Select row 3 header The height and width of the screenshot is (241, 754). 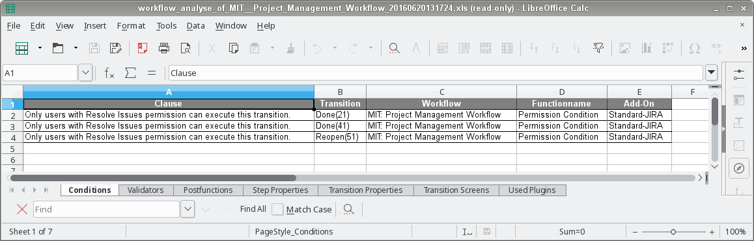(x=13, y=126)
